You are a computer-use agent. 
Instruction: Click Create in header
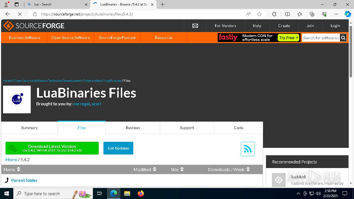point(284,26)
